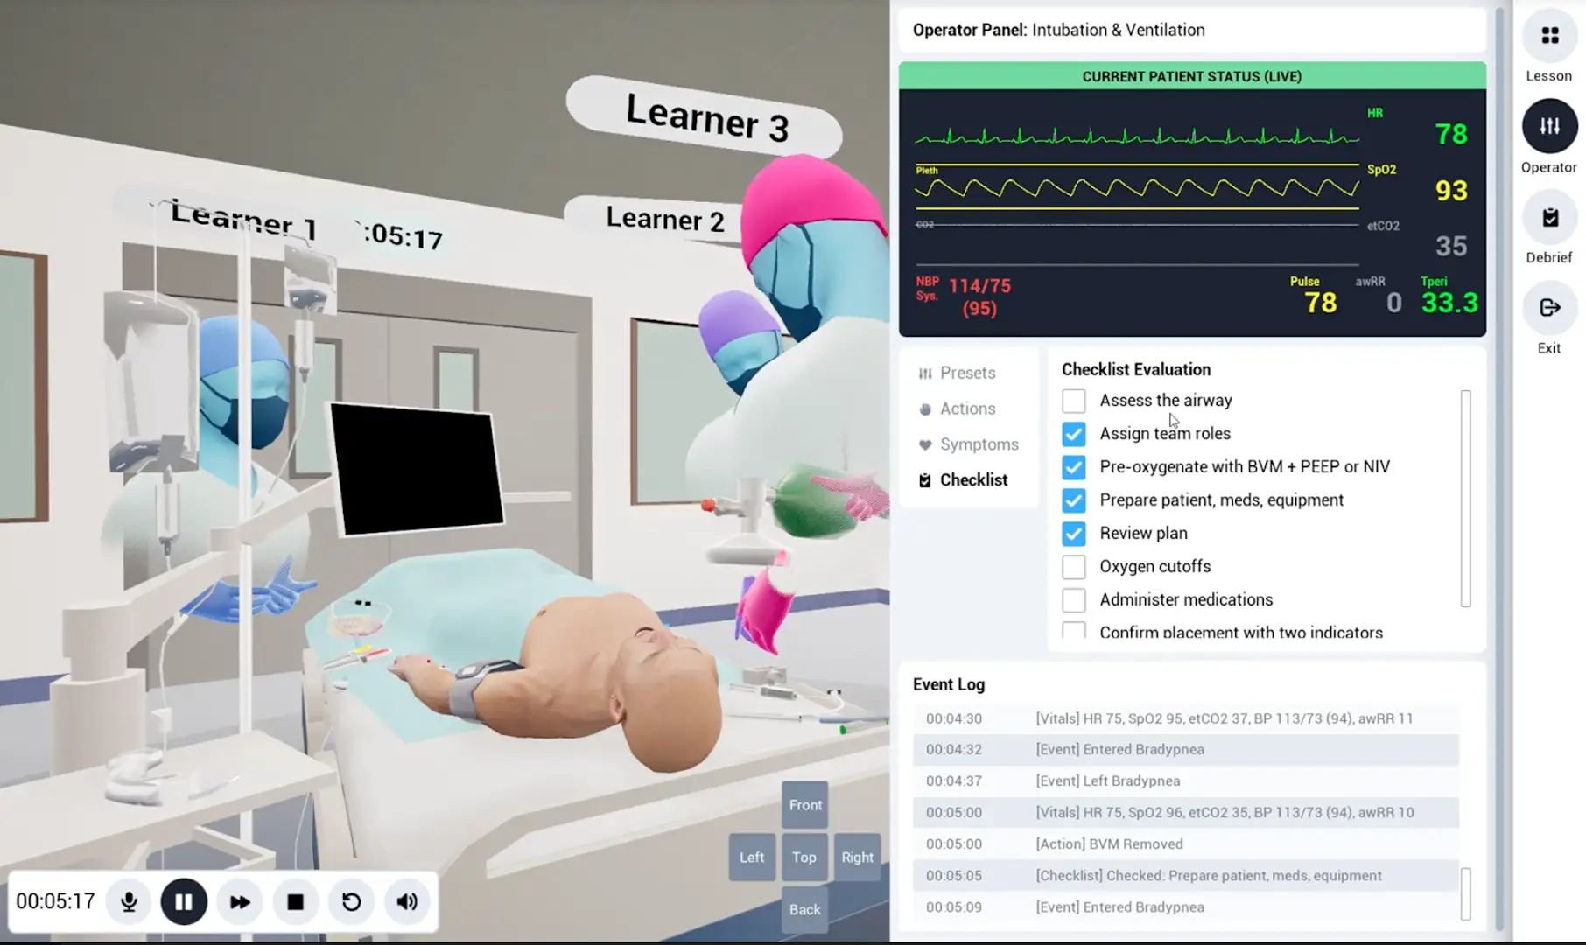This screenshot has width=1586, height=945.
Task: Open the Debrief clipboard icon
Action: click(1549, 217)
